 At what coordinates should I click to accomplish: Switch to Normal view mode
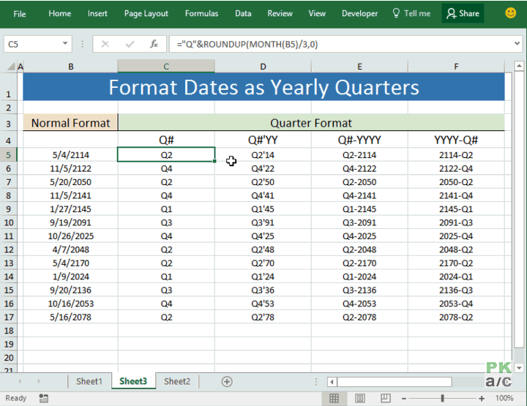click(x=334, y=399)
